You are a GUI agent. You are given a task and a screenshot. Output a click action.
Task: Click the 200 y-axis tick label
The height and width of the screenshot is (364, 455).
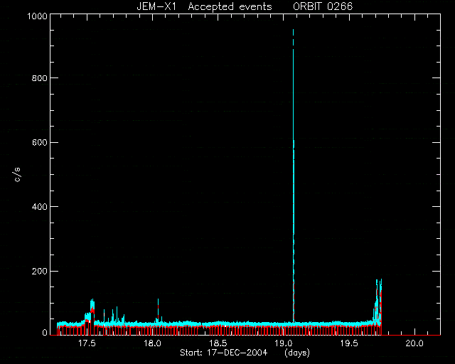click(x=39, y=271)
